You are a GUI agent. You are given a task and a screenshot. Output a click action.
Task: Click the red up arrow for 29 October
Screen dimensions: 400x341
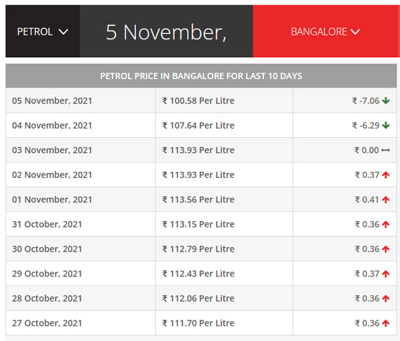pos(386,274)
